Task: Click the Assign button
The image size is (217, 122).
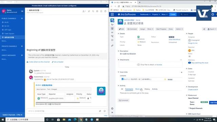Action: pyautogui.click(x=142, y=29)
